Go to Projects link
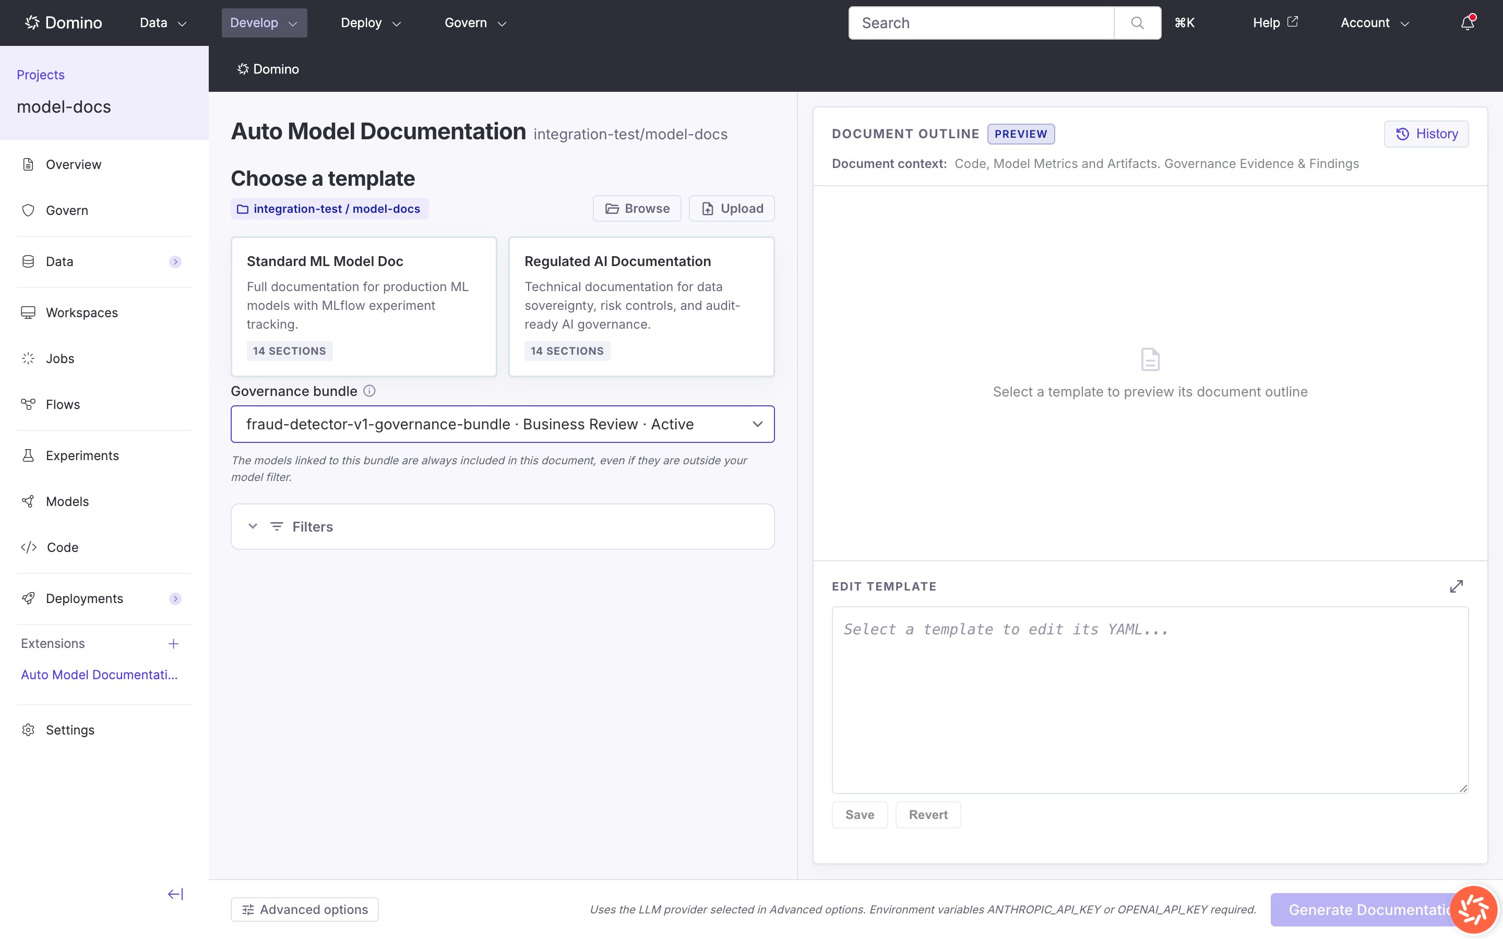 point(40,75)
